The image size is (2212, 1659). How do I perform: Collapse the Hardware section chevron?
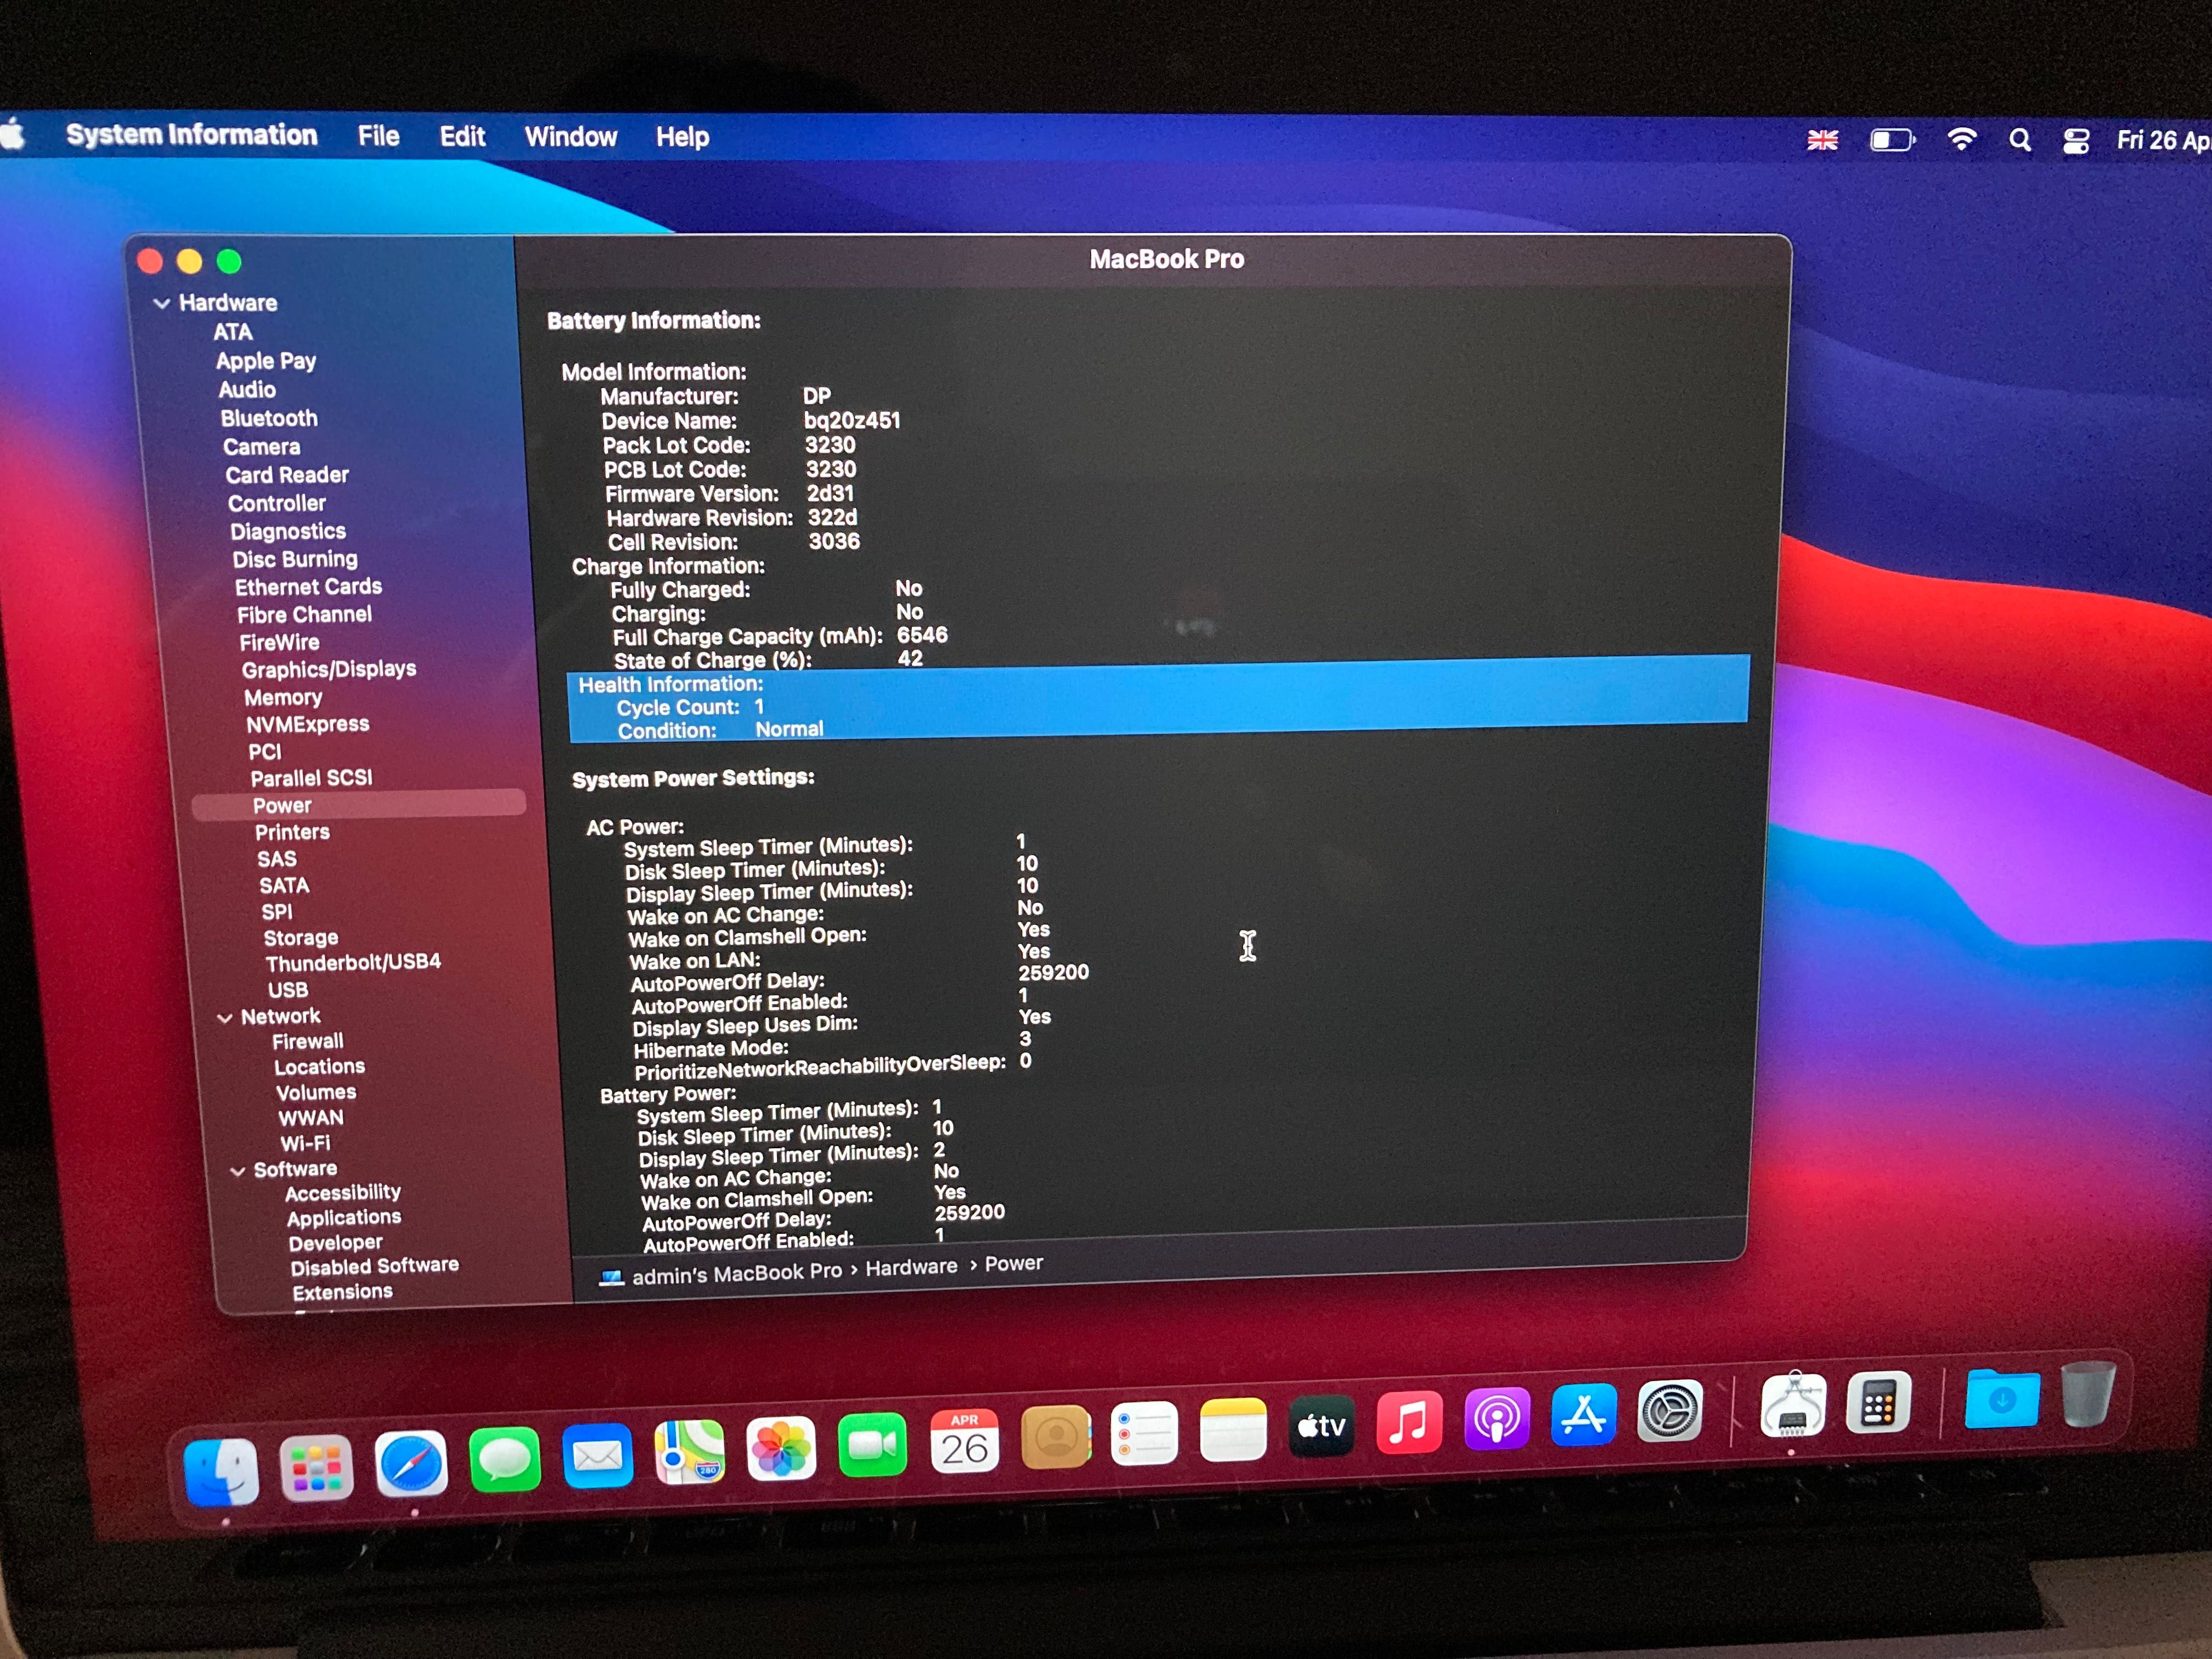pos(161,303)
